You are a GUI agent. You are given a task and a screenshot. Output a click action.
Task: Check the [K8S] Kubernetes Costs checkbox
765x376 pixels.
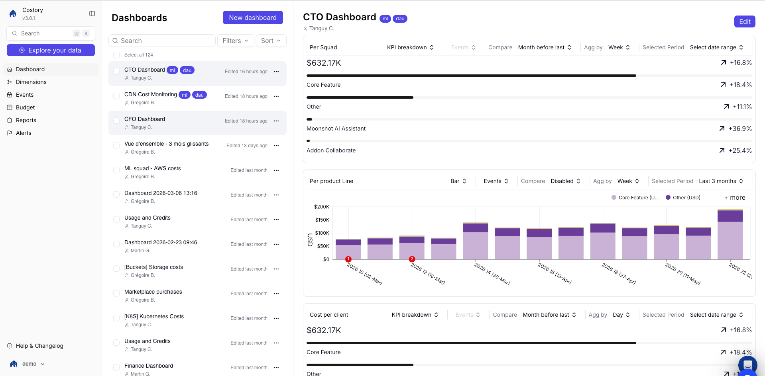pos(116,318)
